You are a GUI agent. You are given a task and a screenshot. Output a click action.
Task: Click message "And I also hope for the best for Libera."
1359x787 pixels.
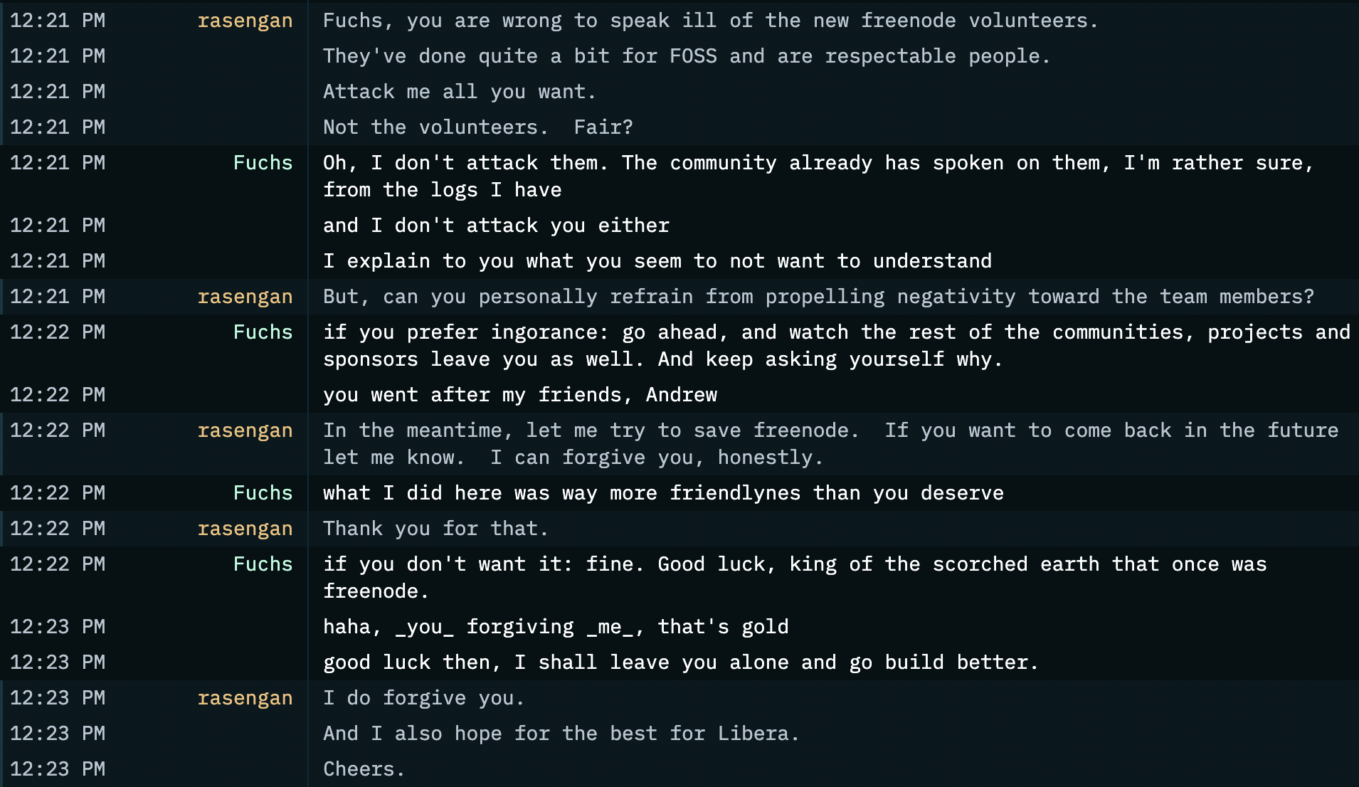point(561,734)
